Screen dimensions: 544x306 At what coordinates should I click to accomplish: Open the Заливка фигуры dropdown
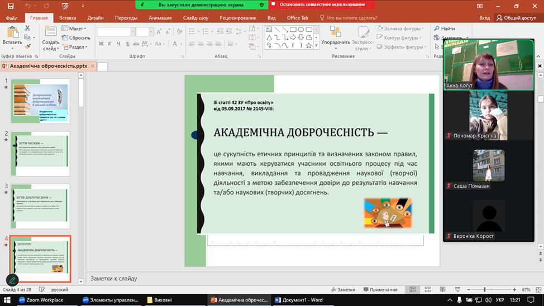pos(399,28)
